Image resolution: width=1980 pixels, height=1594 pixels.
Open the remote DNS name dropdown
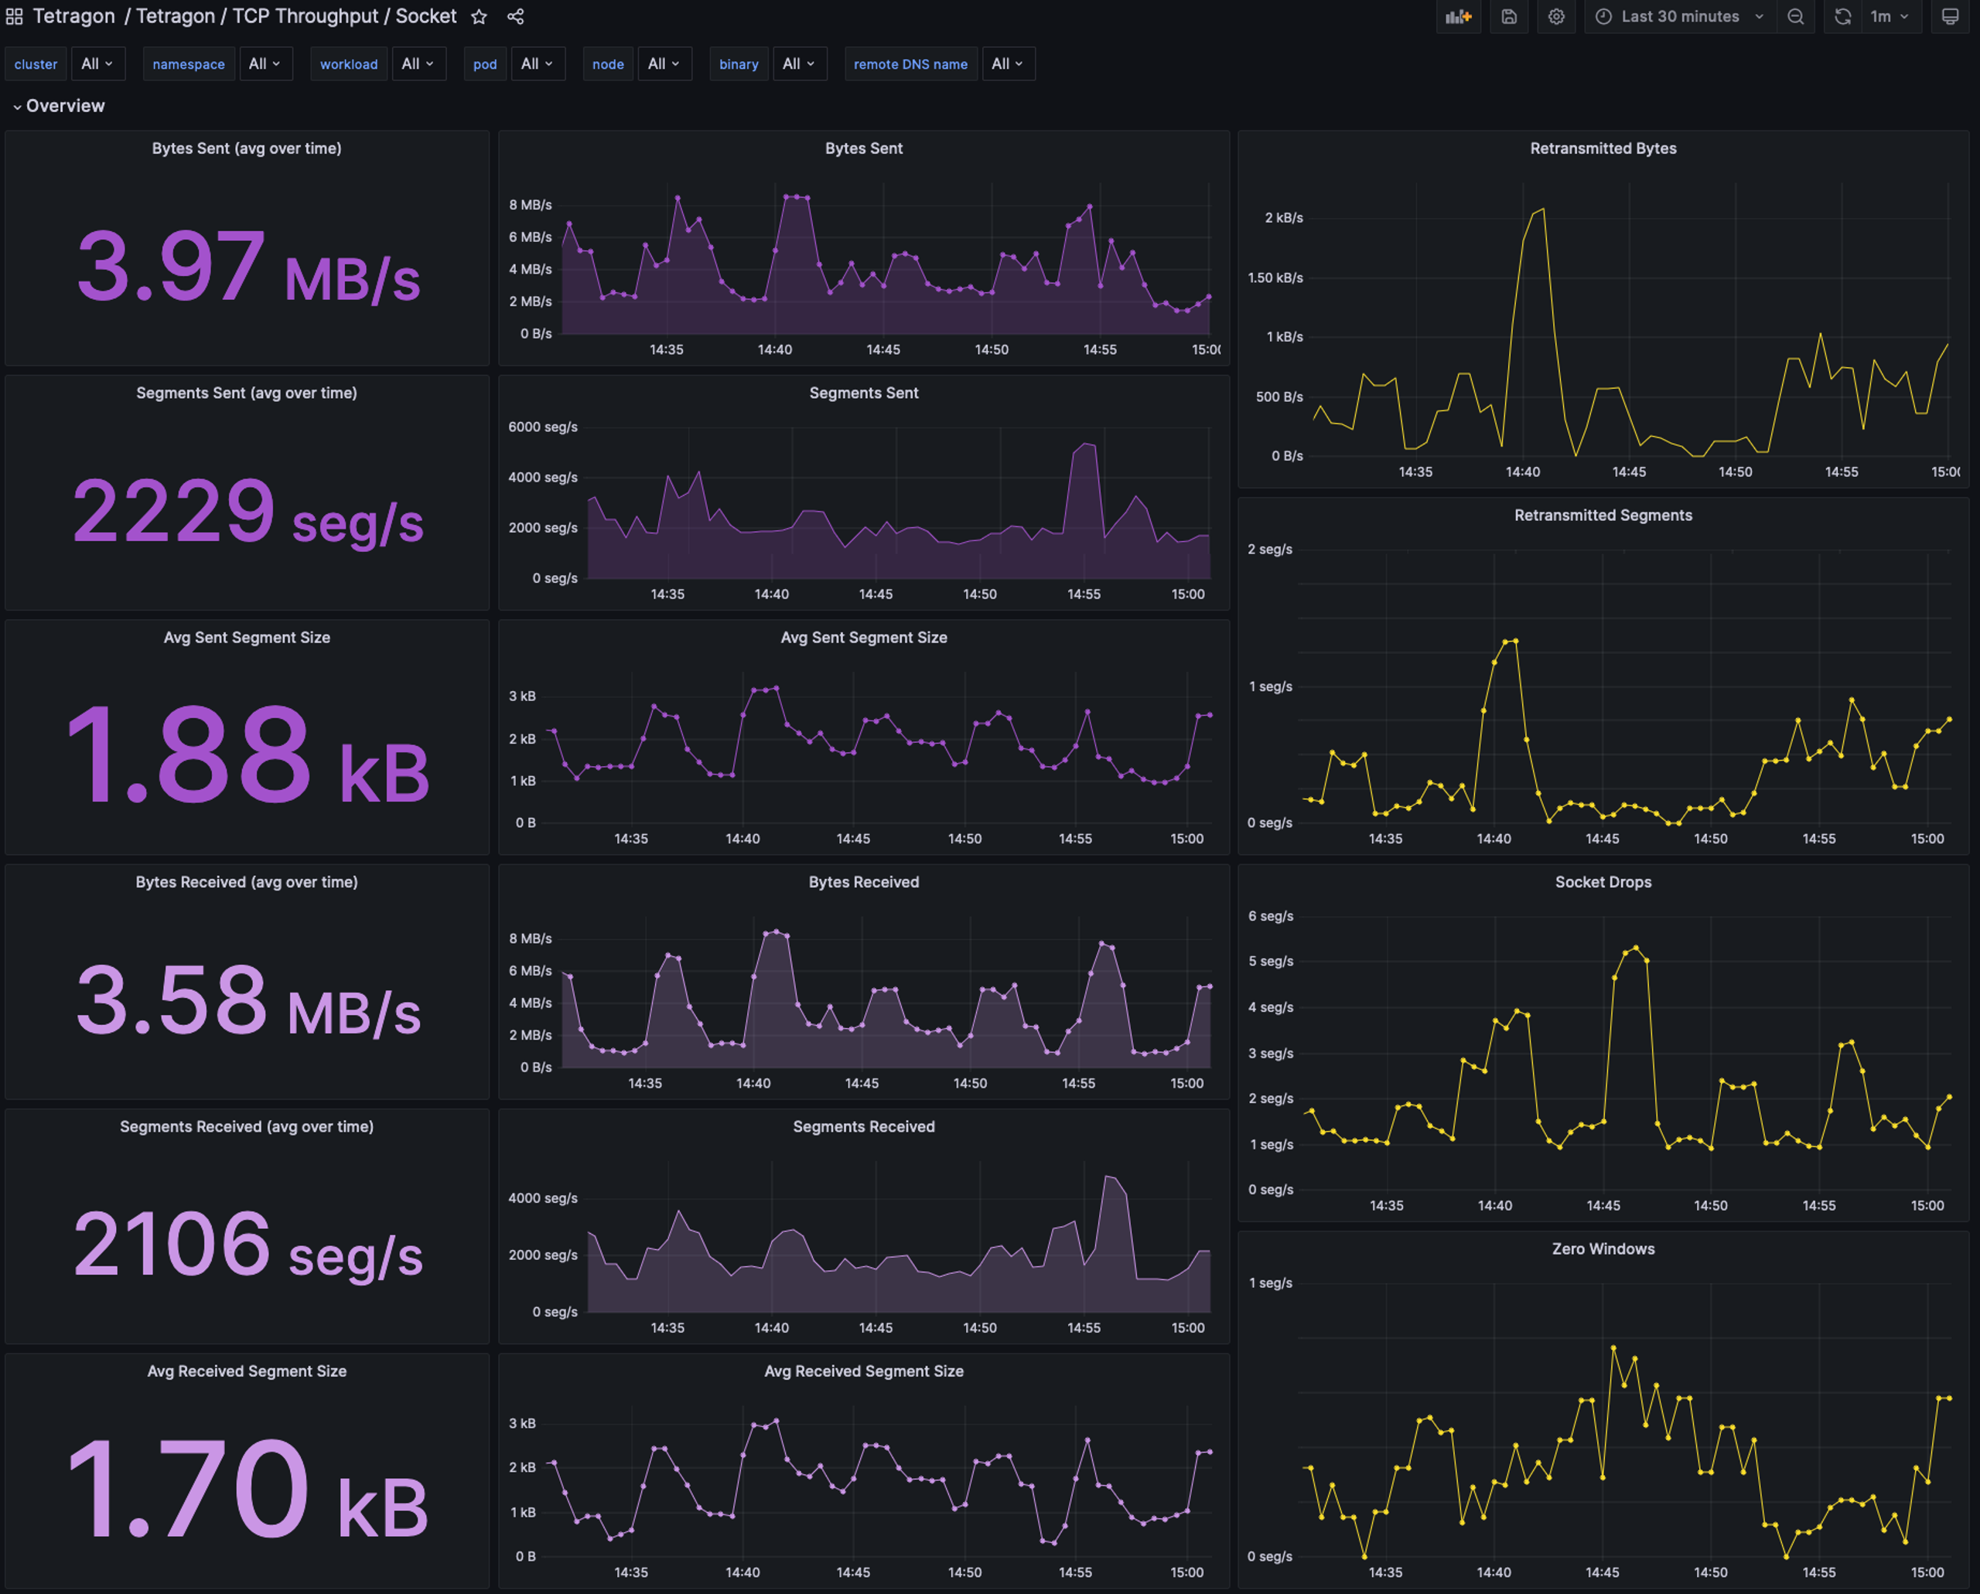coord(1007,64)
